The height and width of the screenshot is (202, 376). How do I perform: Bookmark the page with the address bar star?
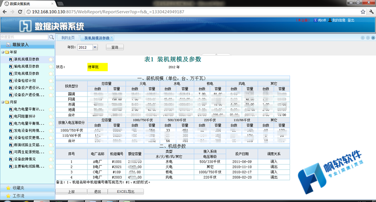point(363,12)
